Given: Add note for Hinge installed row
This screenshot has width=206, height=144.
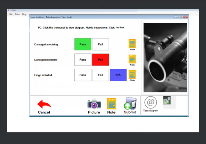Looking at the screenshot, I should tap(132, 75).
